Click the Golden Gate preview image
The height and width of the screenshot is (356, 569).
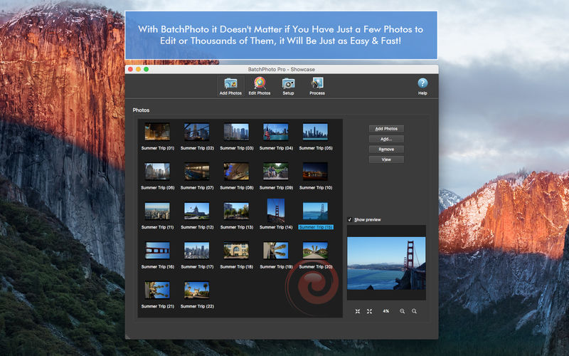[386, 263]
